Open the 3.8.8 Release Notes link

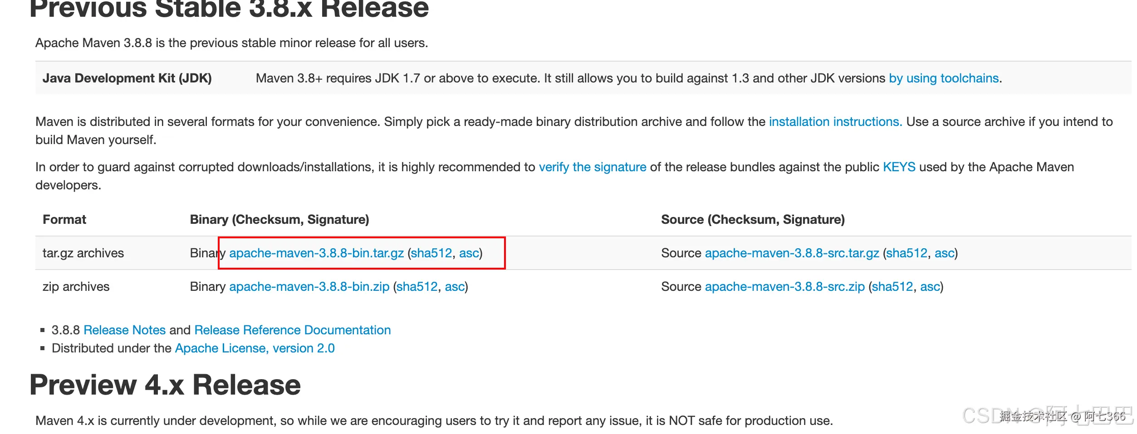tap(124, 330)
